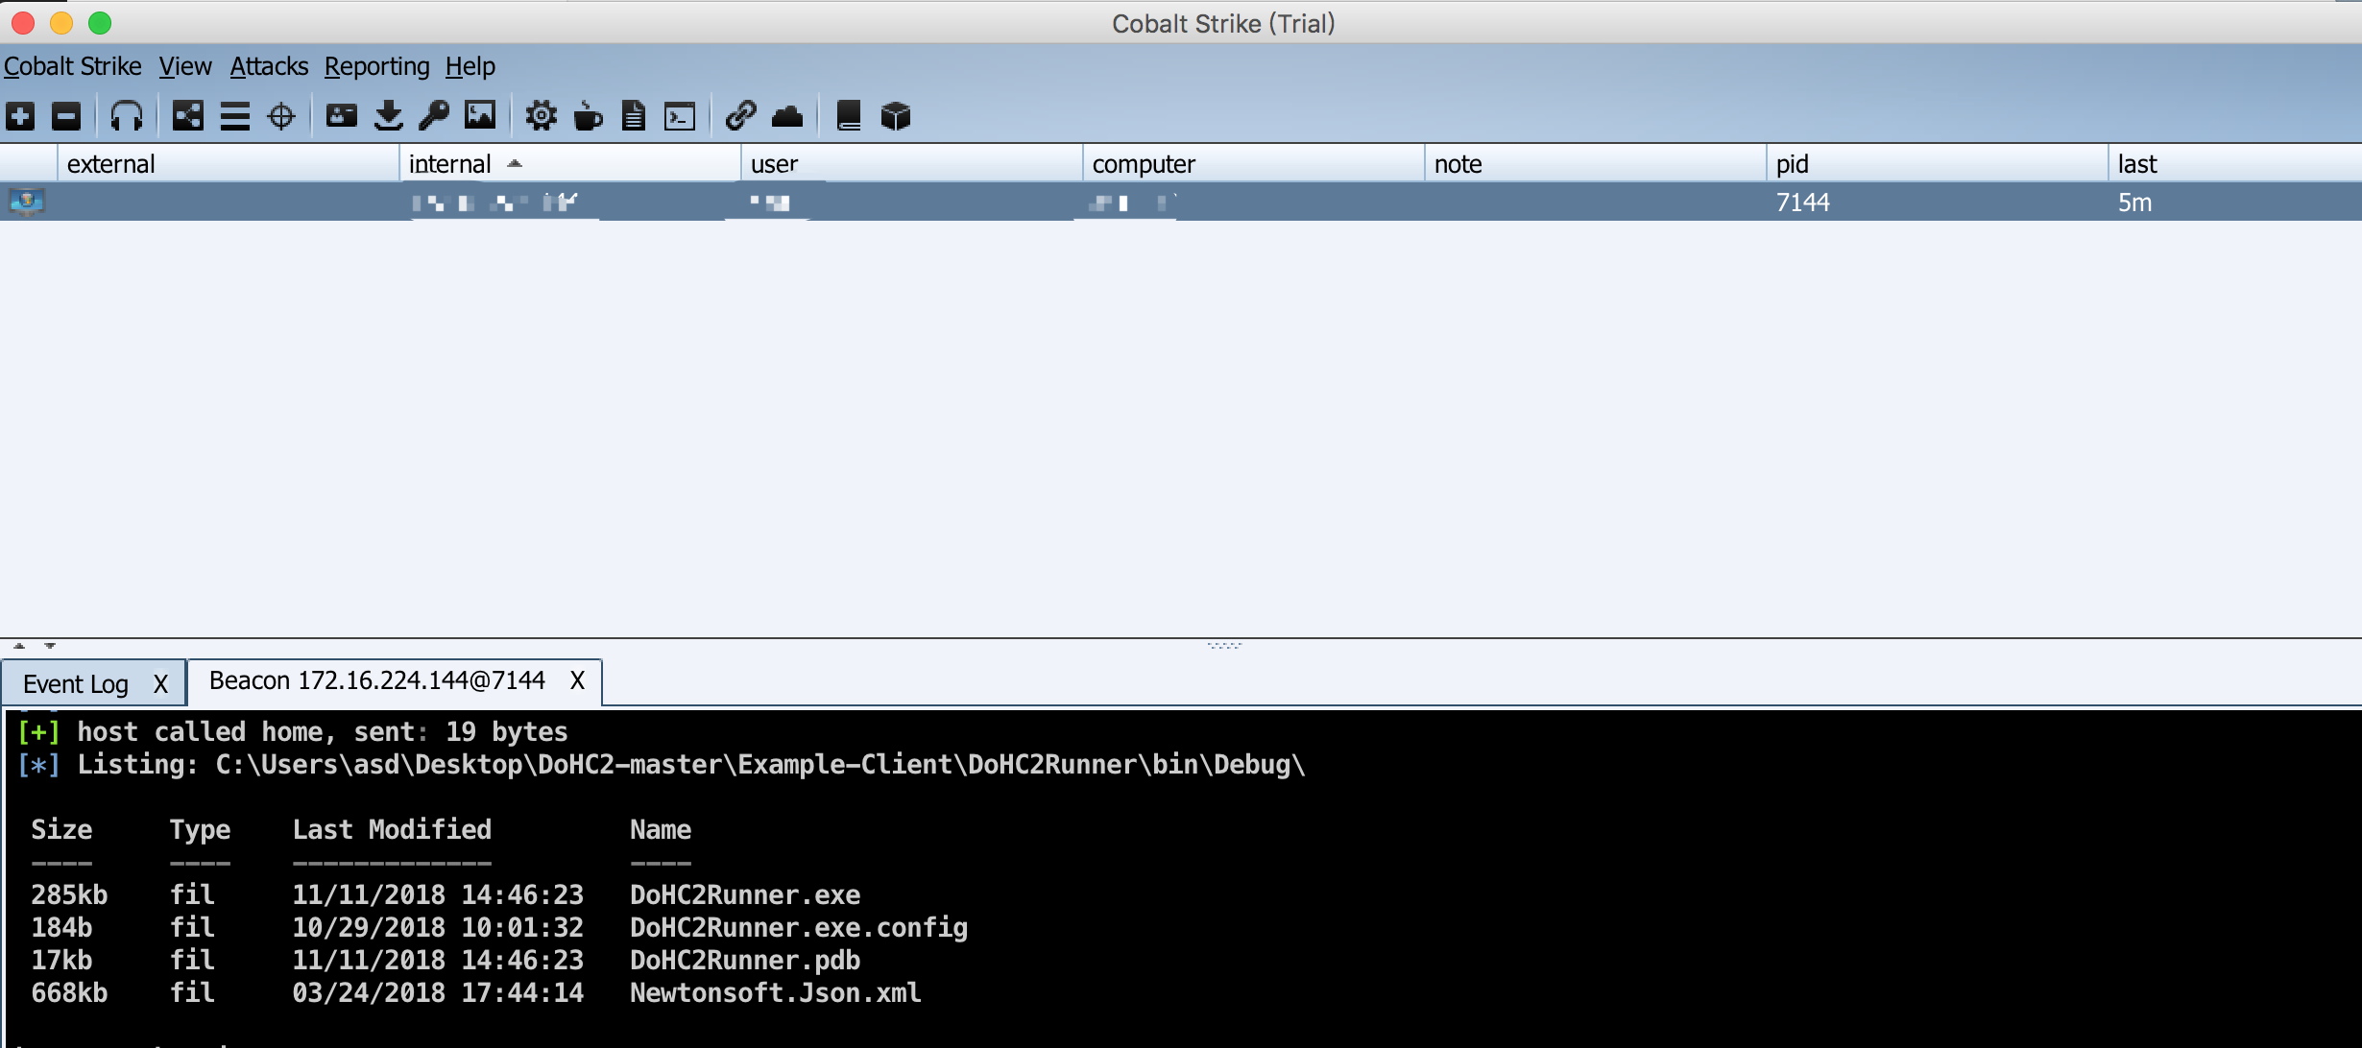
Task: Generate a payload using the gear icon
Action: [x=542, y=115]
